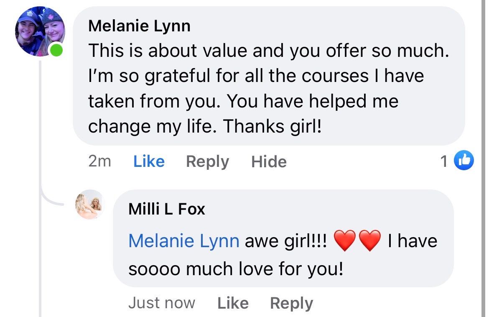Open the Milli L Fox commenter name

click(x=167, y=209)
